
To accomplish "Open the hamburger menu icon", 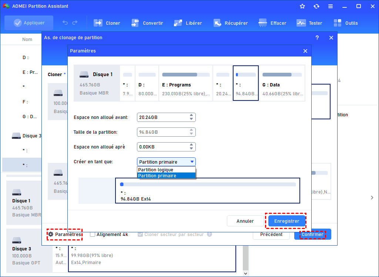I will [331, 6].
